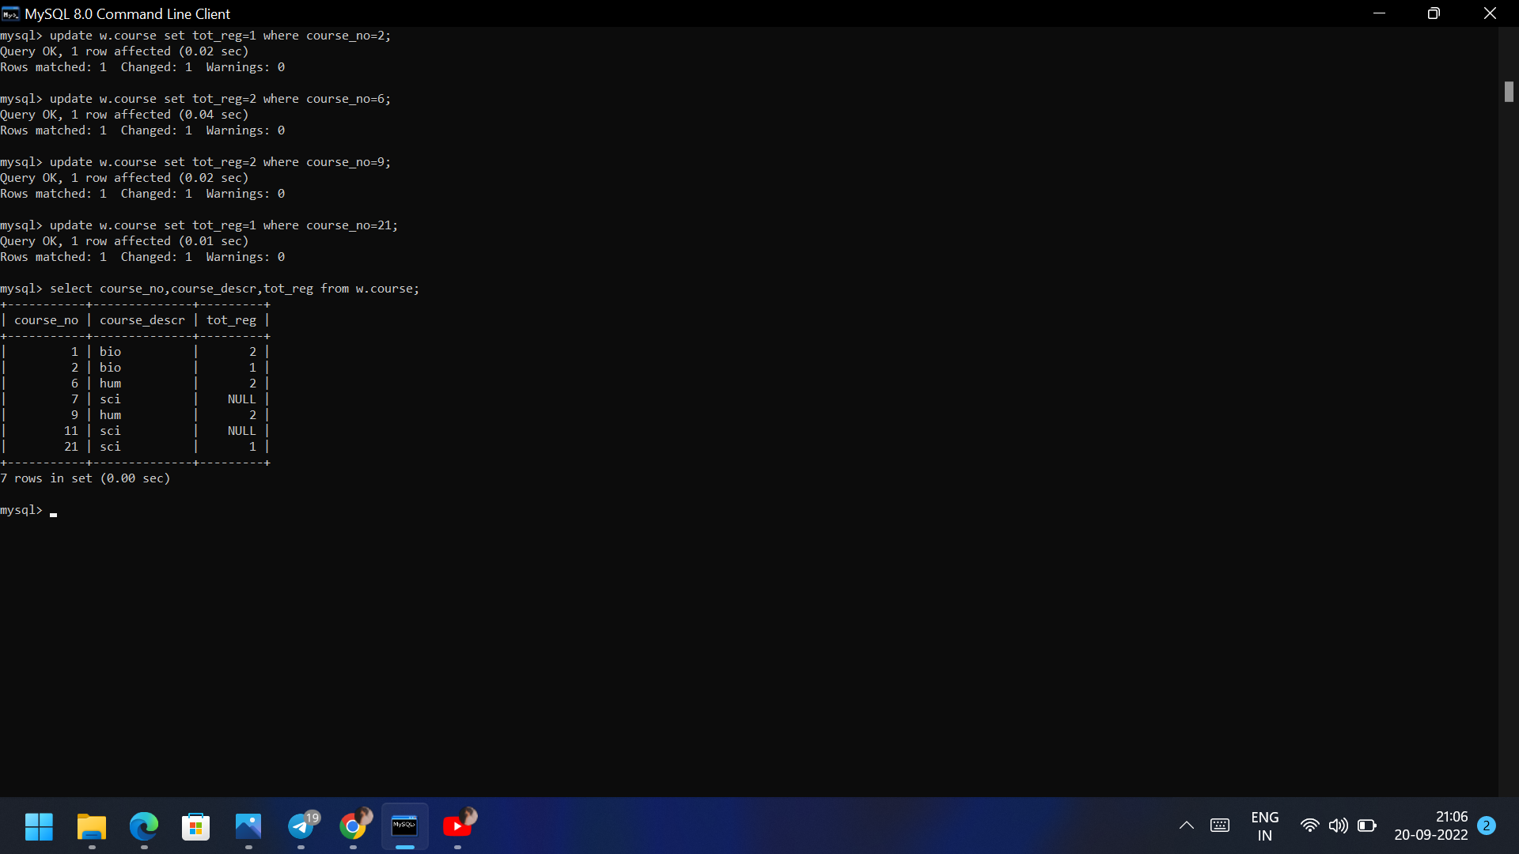This screenshot has height=854, width=1519.
Task: Select the MySQL Command Line taskbar icon
Action: coord(405,826)
